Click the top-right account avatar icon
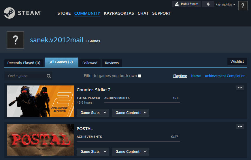 (x=243, y=5)
